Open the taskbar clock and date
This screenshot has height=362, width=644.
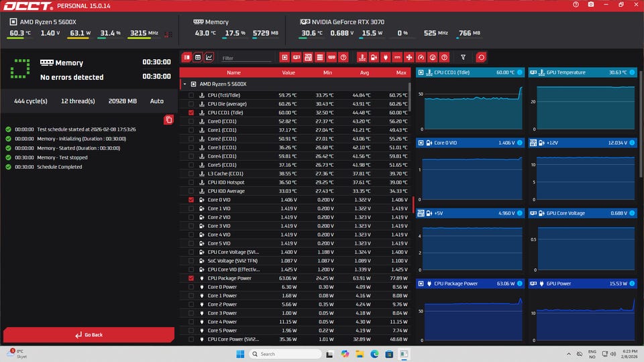pos(630,354)
